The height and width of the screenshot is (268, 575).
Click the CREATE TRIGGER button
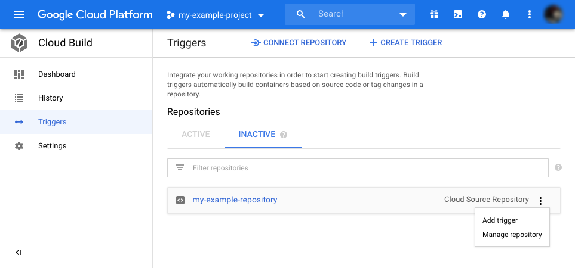[405, 43]
